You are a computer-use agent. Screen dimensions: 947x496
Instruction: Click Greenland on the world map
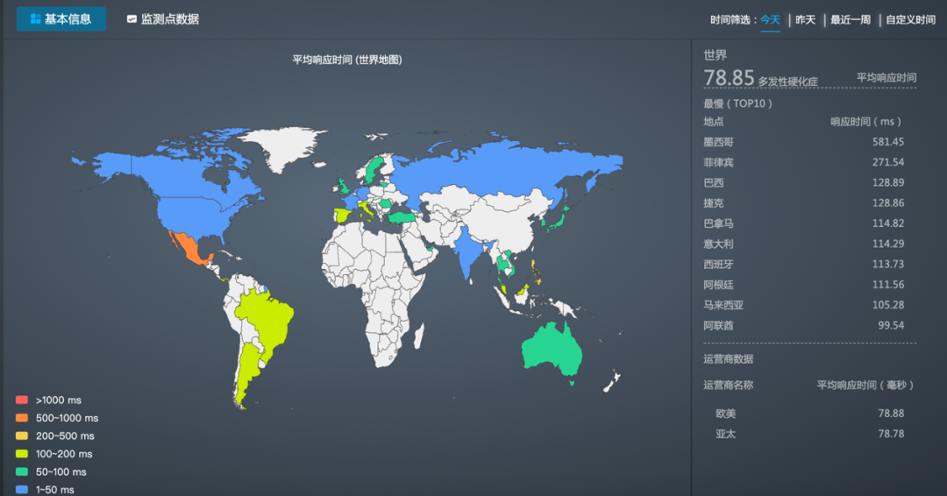(284, 146)
